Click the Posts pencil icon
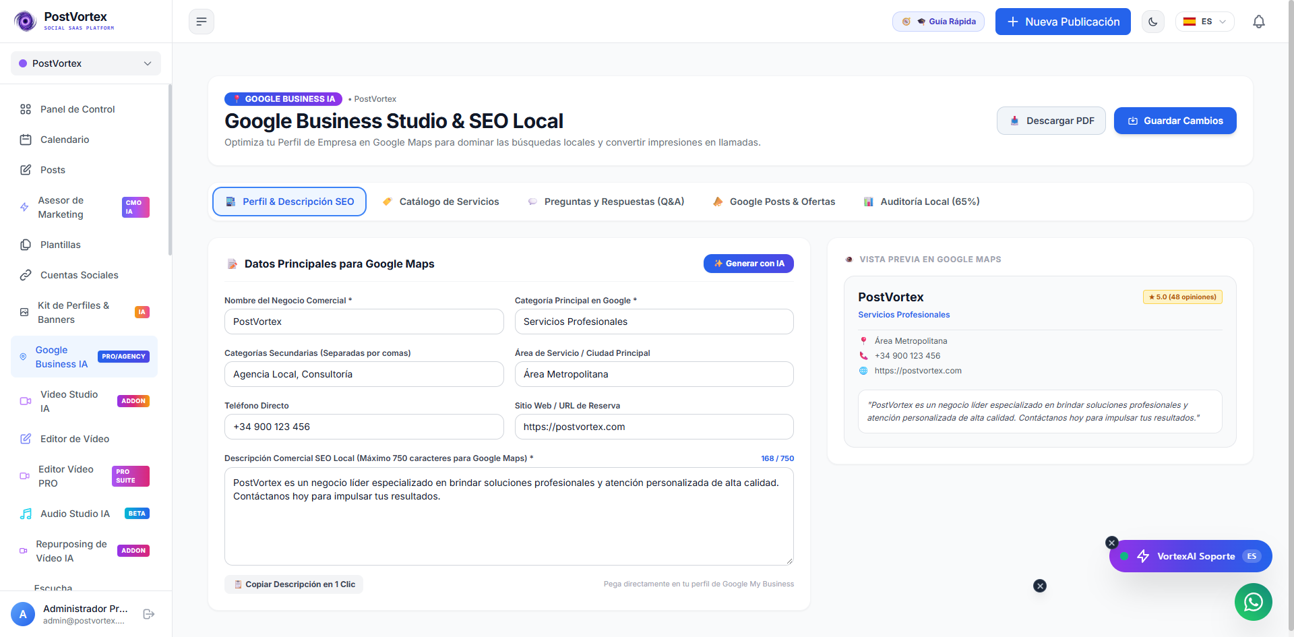 click(26, 170)
